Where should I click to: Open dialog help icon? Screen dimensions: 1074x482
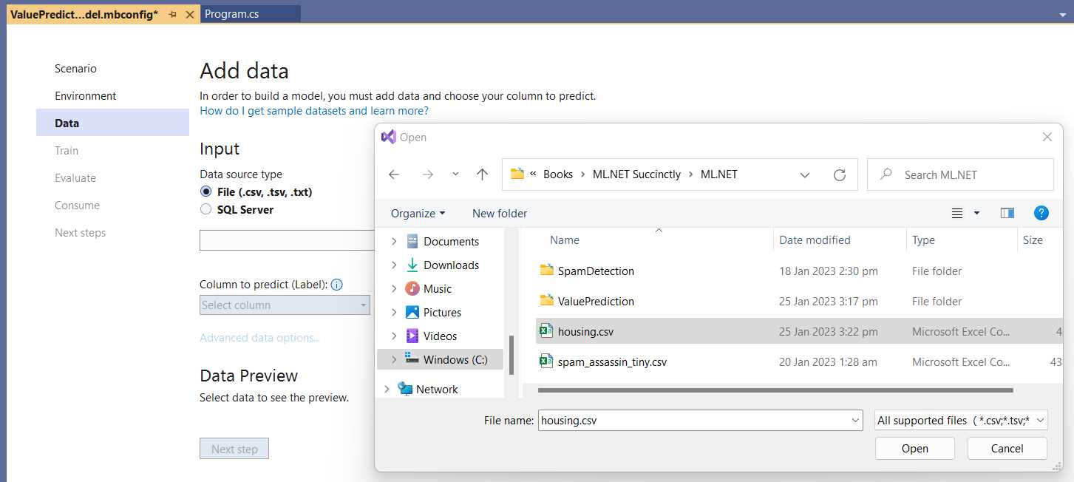1041,213
